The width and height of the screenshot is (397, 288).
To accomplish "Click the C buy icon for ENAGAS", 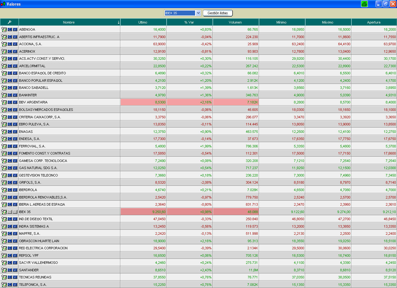I will pyautogui.click(x=10, y=132).
